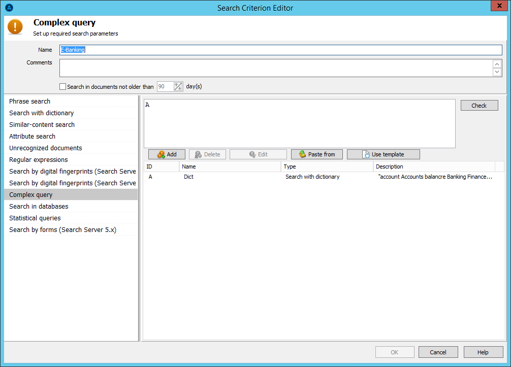The image size is (511, 367).
Task: Click the Delete criterion button
Action: (x=207, y=154)
